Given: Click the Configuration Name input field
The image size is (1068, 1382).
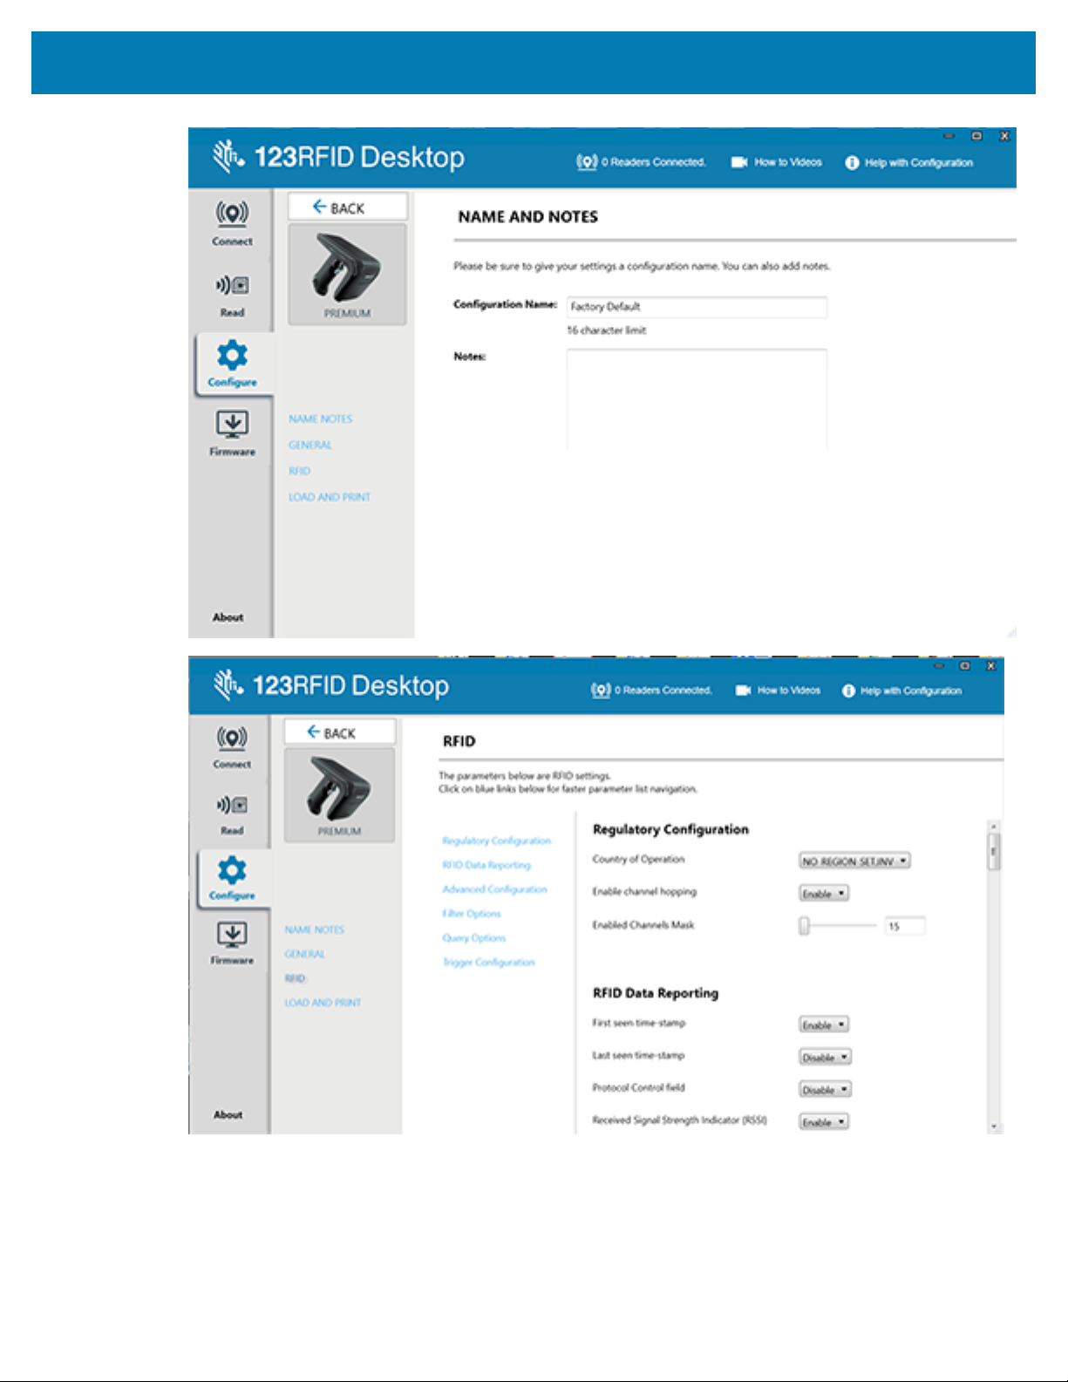Looking at the screenshot, I should click(x=697, y=307).
